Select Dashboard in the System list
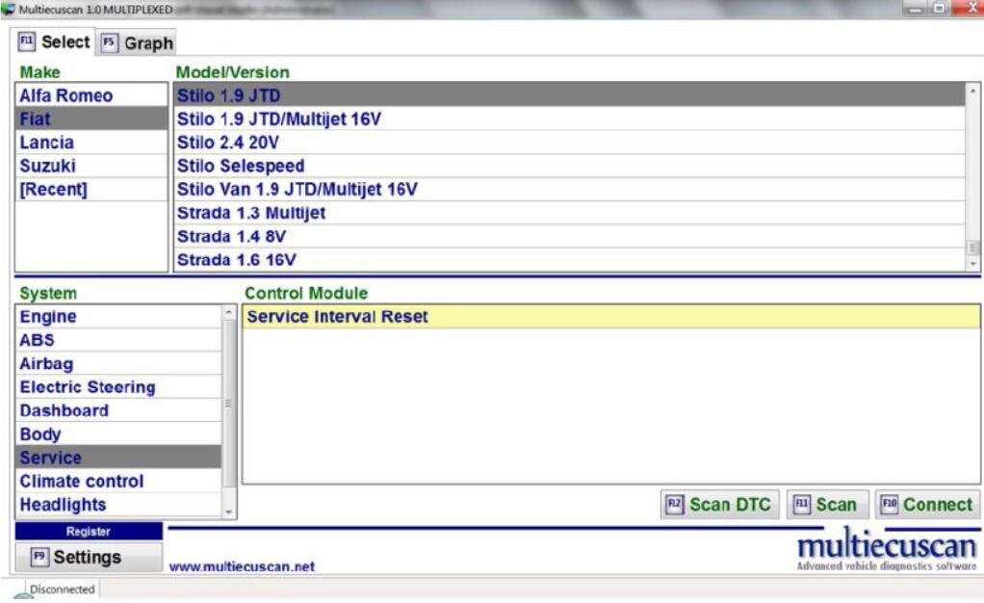The height and width of the screenshot is (603, 984). click(x=118, y=410)
